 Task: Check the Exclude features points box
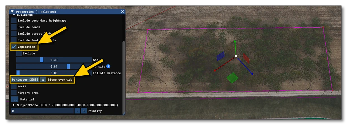tap(13, 40)
